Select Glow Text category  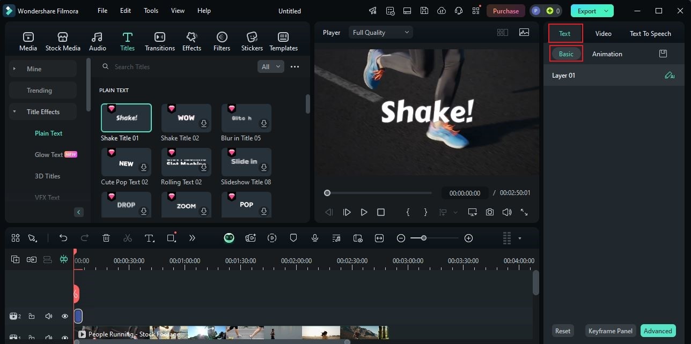(x=49, y=154)
